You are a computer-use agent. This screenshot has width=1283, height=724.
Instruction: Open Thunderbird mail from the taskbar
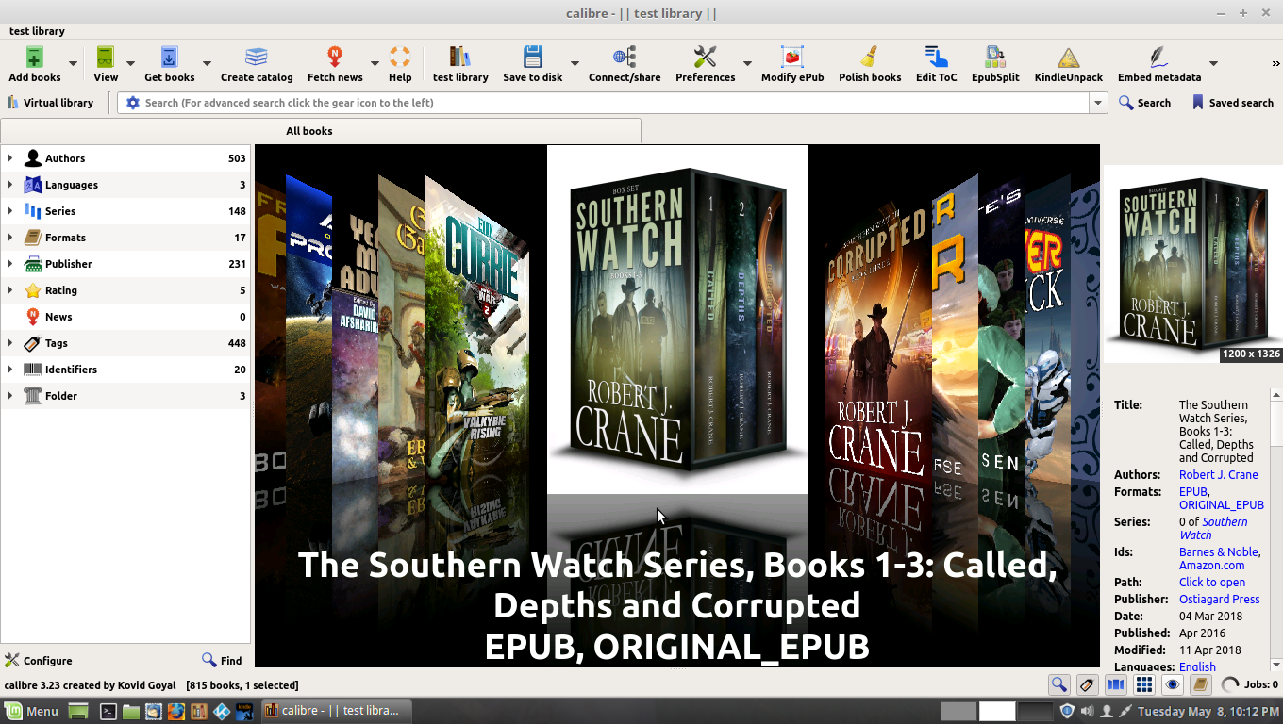pos(153,711)
